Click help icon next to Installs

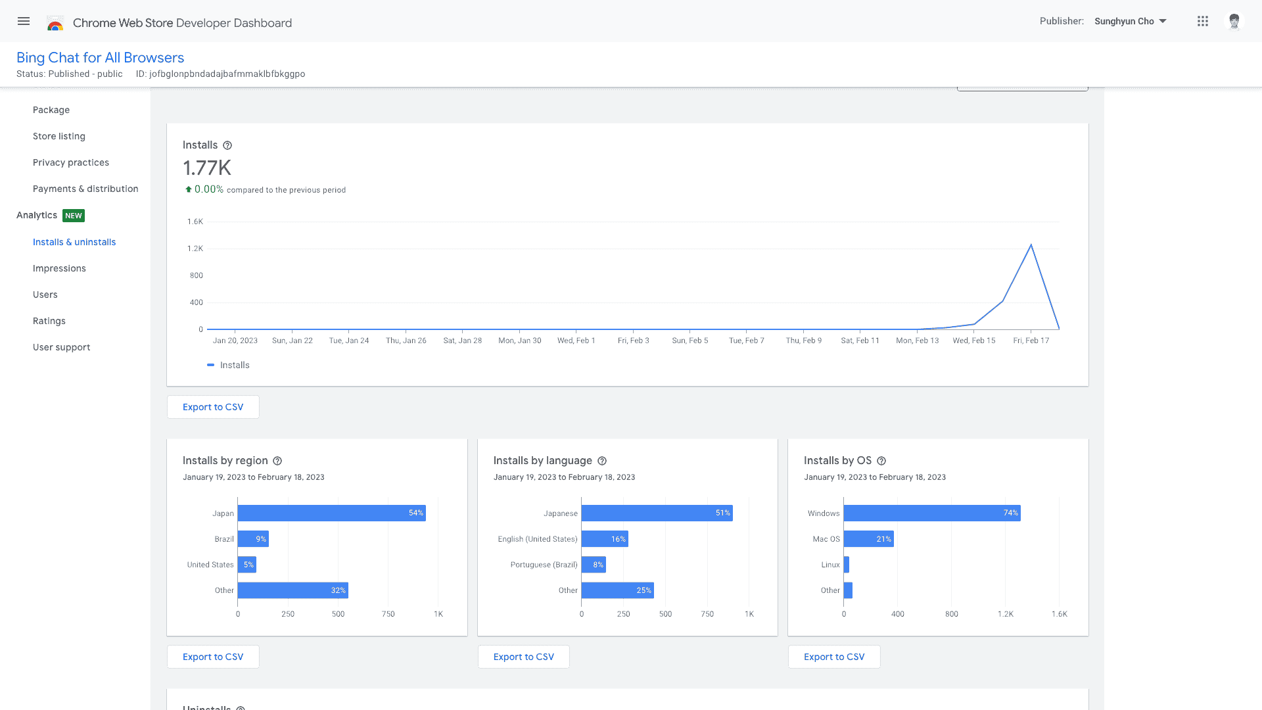227,145
